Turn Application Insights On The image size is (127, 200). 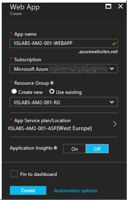coord(74,149)
